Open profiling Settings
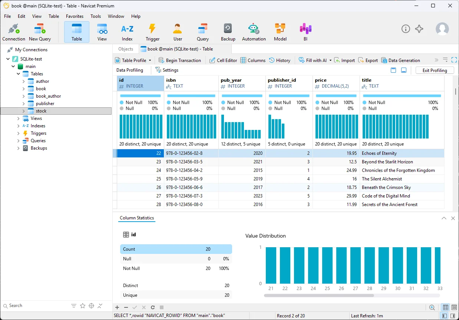Image resolution: width=459 pixels, height=320 pixels. (x=167, y=70)
